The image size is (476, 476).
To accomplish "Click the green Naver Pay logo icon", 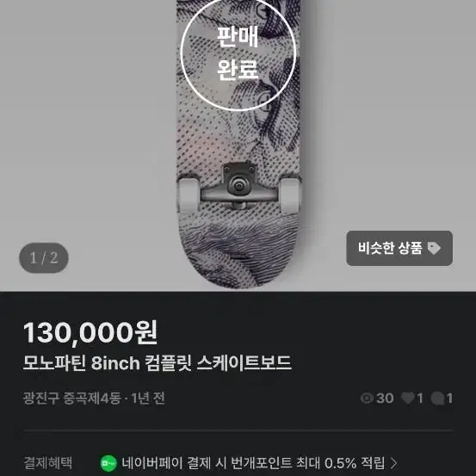I will click(108, 464).
